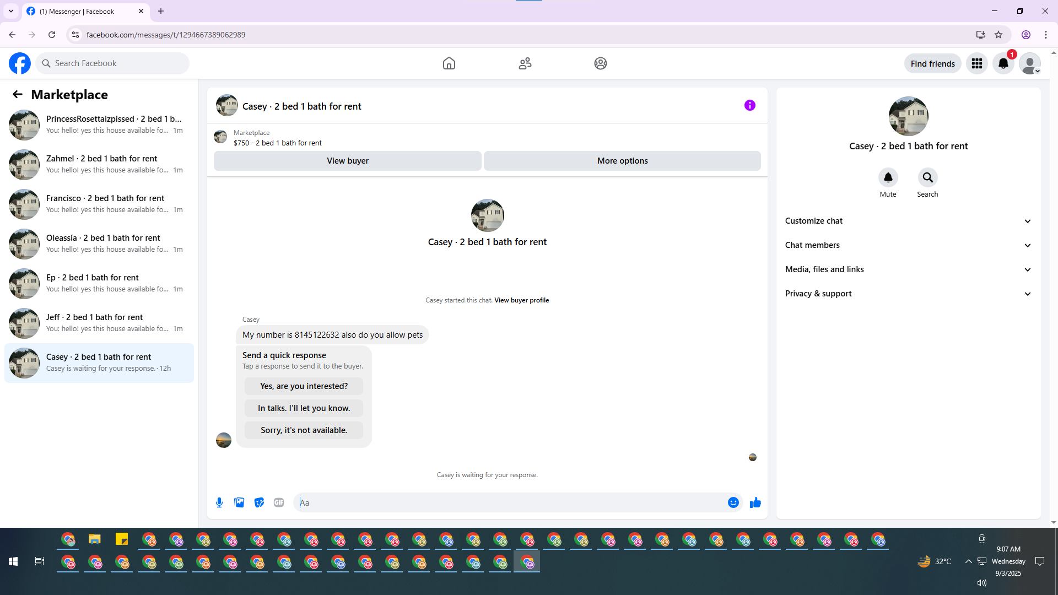Open the account profile menu

coord(1030,63)
